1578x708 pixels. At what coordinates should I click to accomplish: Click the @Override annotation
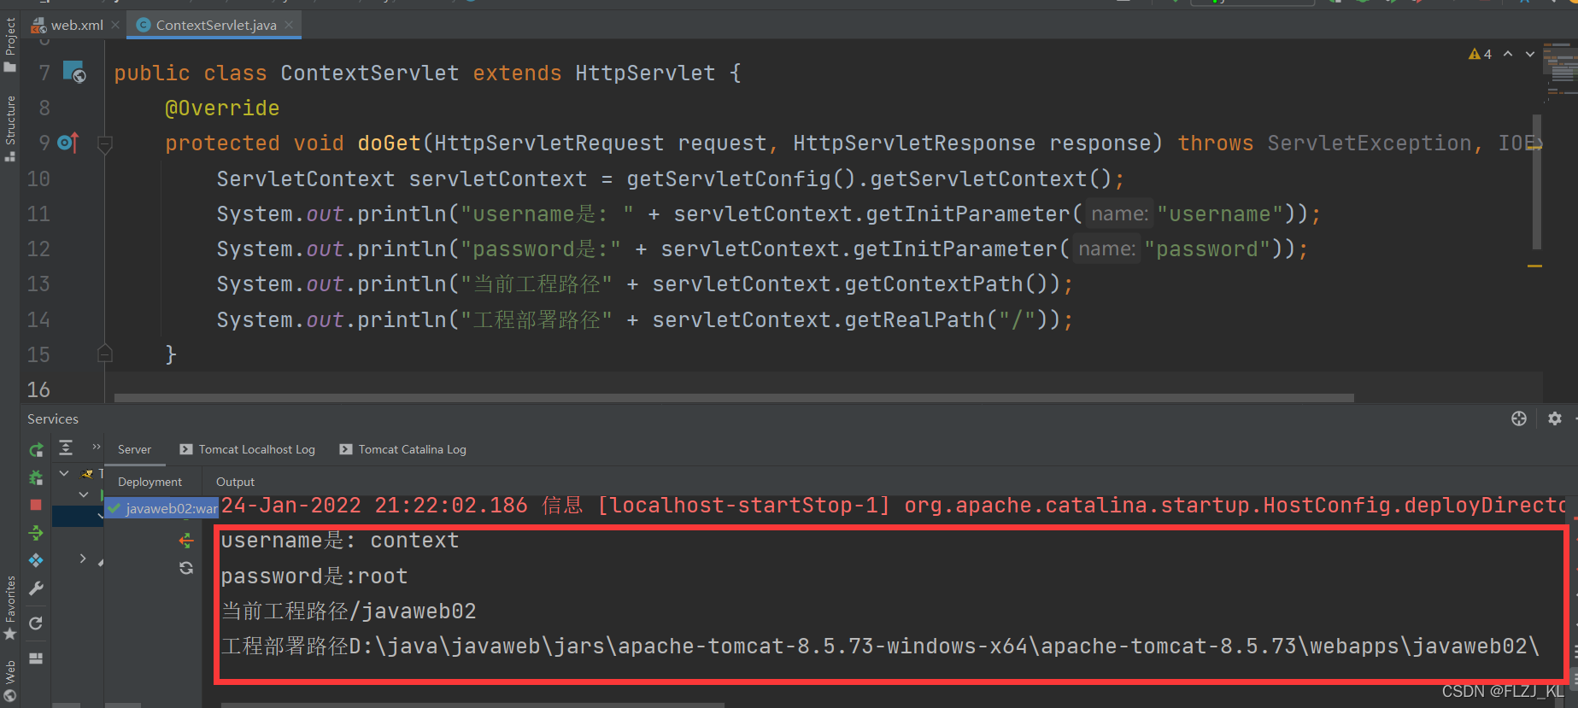pos(222,108)
